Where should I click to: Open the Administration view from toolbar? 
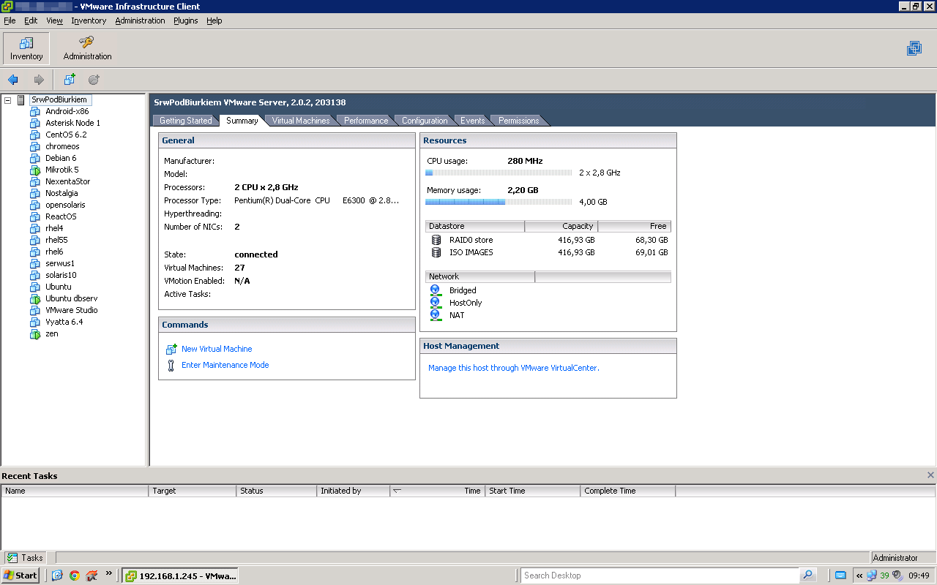click(87, 48)
